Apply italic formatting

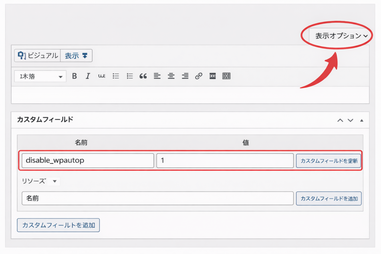click(x=88, y=76)
